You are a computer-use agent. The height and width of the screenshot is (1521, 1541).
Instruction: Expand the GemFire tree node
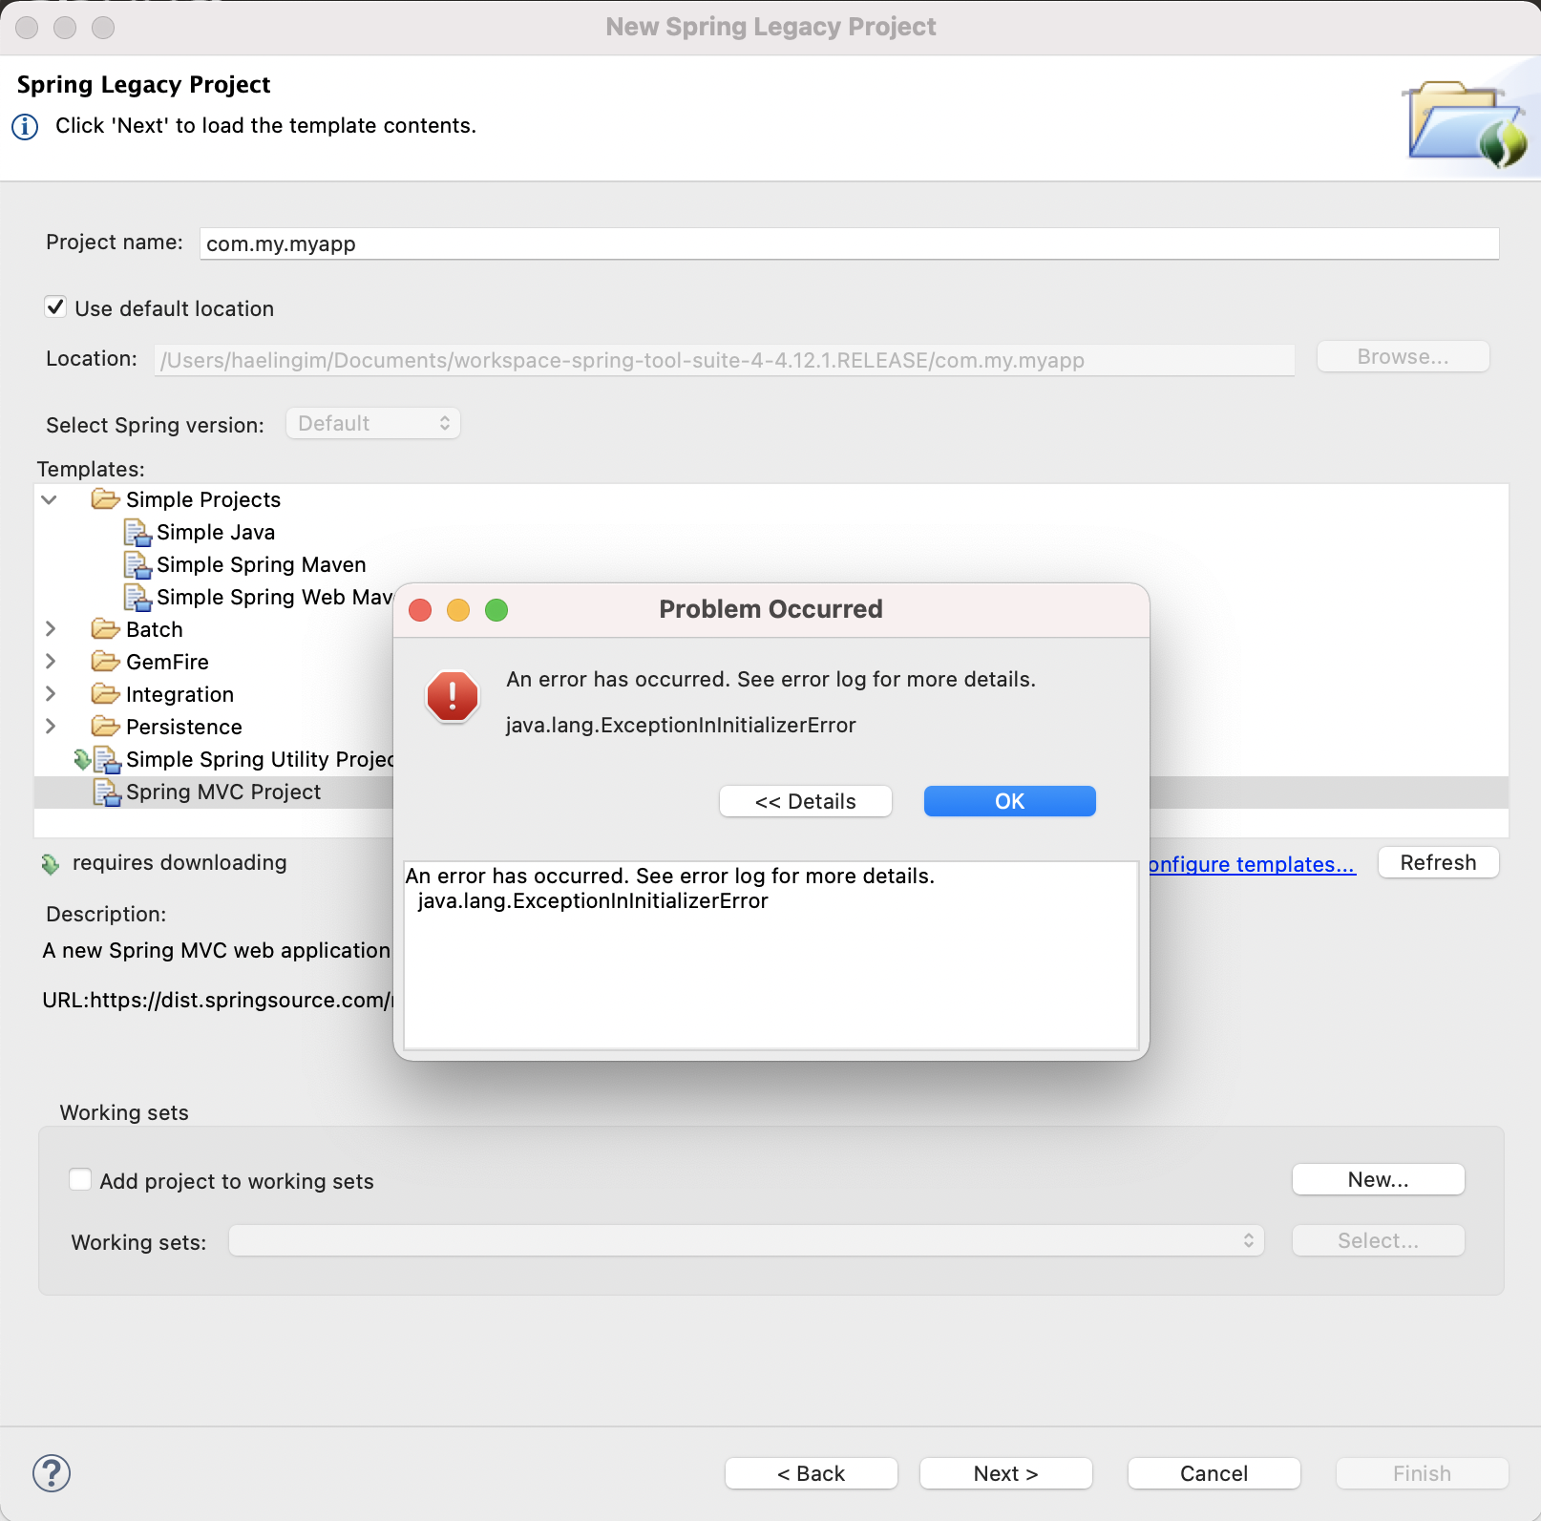(51, 662)
